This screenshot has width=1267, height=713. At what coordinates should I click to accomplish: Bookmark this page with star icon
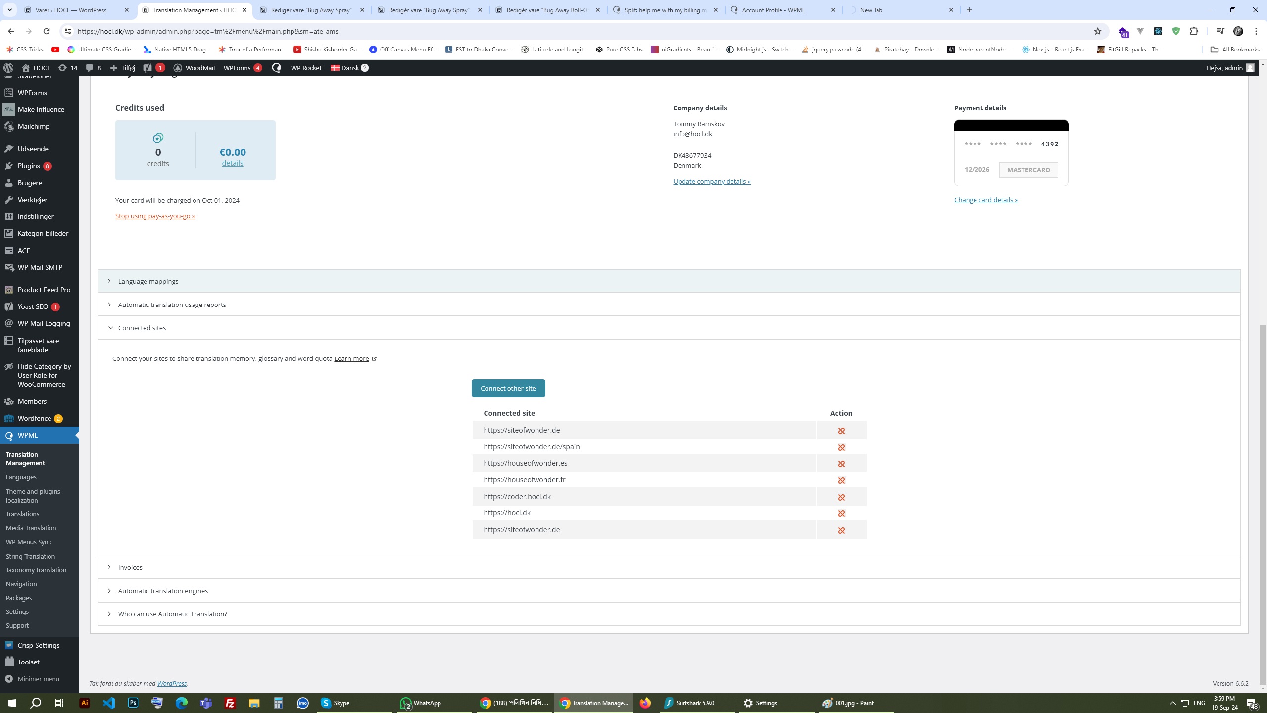point(1097,31)
